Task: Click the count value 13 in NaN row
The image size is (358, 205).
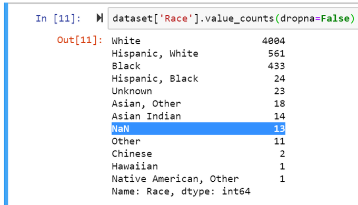Action: [x=280, y=129]
